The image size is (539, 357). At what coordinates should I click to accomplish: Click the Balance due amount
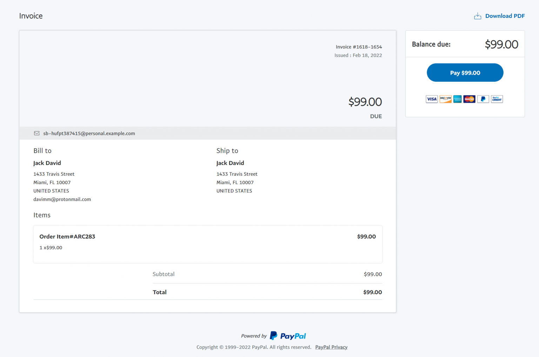(501, 45)
